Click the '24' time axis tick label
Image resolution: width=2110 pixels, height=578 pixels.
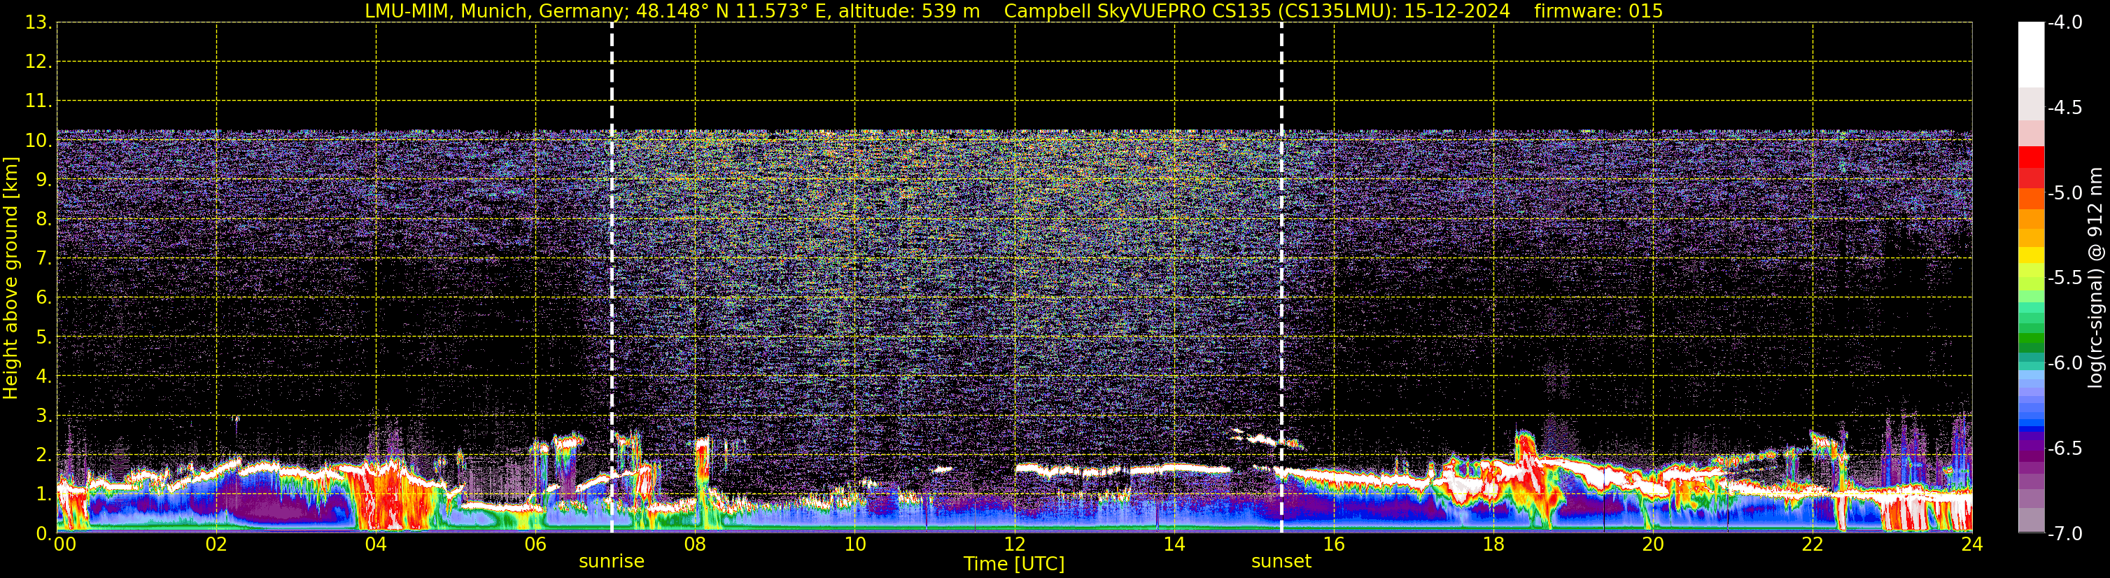[x=1971, y=544]
